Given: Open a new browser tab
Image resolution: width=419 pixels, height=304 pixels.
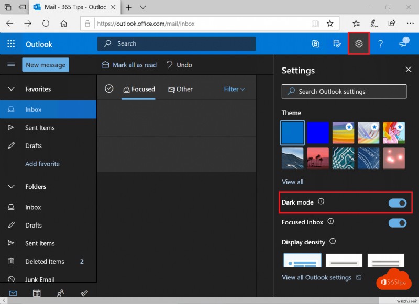Looking at the screenshot, I should coord(128,7).
